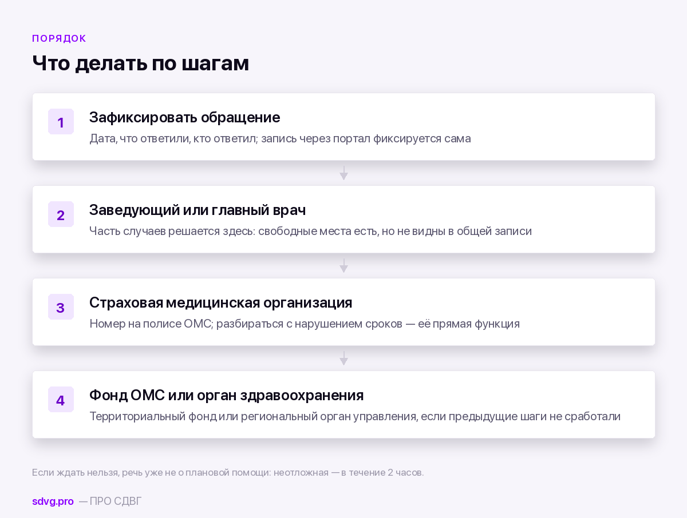Image resolution: width=687 pixels, height=518 pixels.
Task: Select the title 'Фонд ОМС или орган здравоохранения'
Action: coord(226,395)
